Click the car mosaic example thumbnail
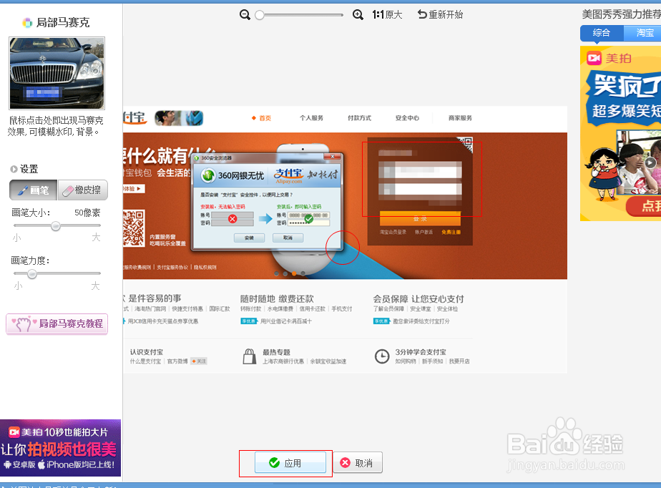 (x=57, y=74)
